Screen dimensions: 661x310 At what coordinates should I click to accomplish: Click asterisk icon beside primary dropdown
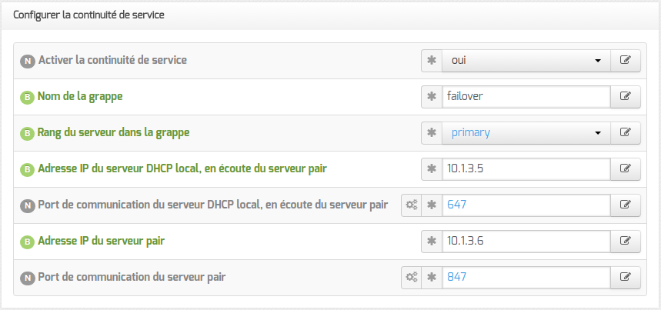point(432,133)
